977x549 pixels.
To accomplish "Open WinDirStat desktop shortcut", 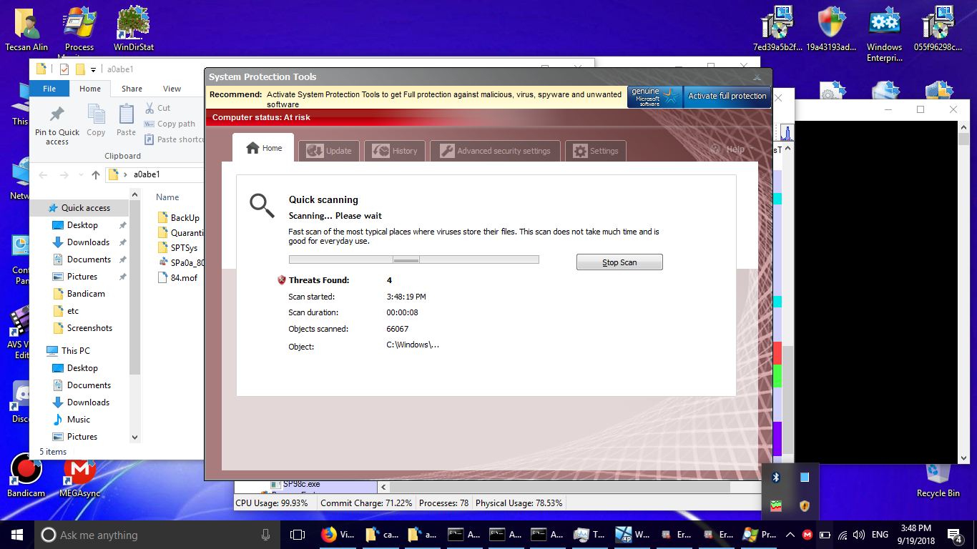I will [134, 29].
